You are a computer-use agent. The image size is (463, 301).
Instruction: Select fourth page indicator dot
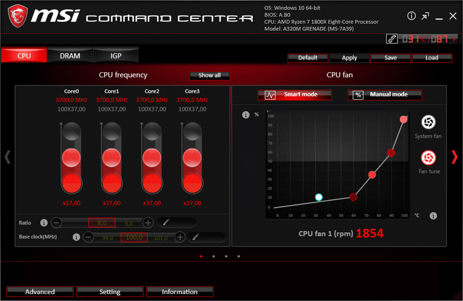pos(239,257)
